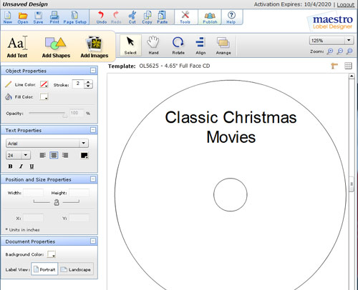Open the Tools menu icon
The height and width of the screenshot is (290, 358).
click(185, 17)
